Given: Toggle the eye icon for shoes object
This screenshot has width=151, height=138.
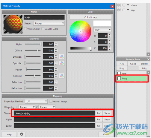Looking at the screenshot, I should [x=119, y=5].
